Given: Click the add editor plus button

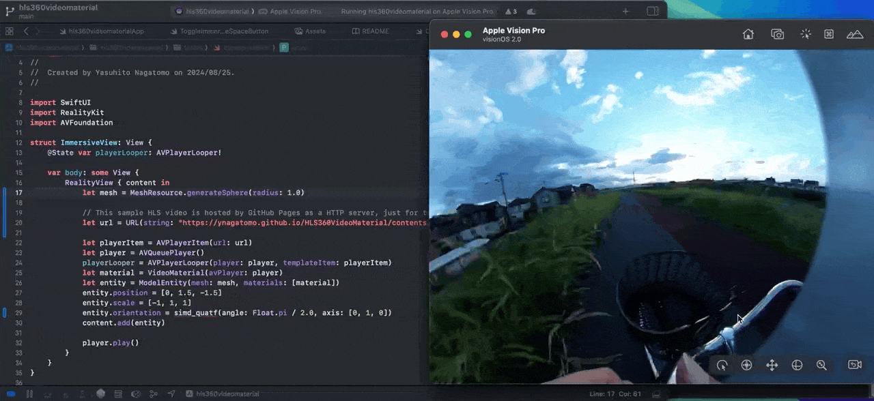Looking at the screenshot, I should (625, 12).
